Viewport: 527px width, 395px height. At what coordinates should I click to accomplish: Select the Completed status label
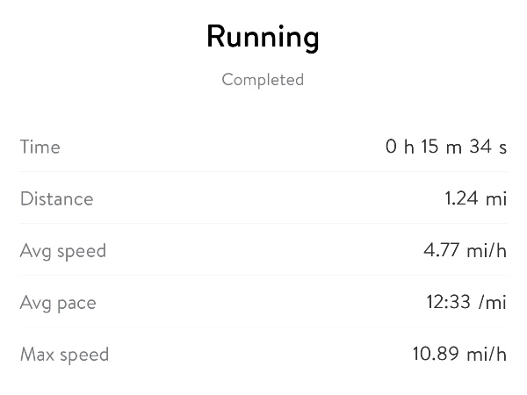tap(263, 80)
